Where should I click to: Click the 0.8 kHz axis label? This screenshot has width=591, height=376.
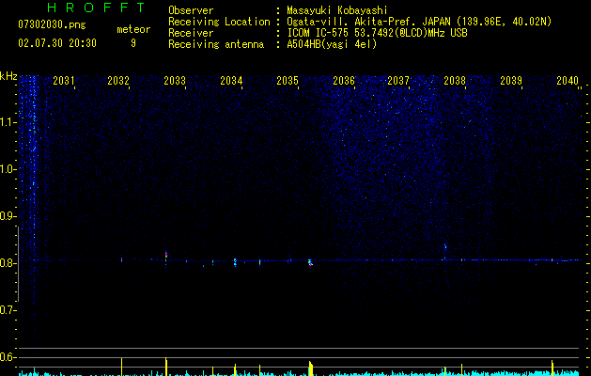8,263
